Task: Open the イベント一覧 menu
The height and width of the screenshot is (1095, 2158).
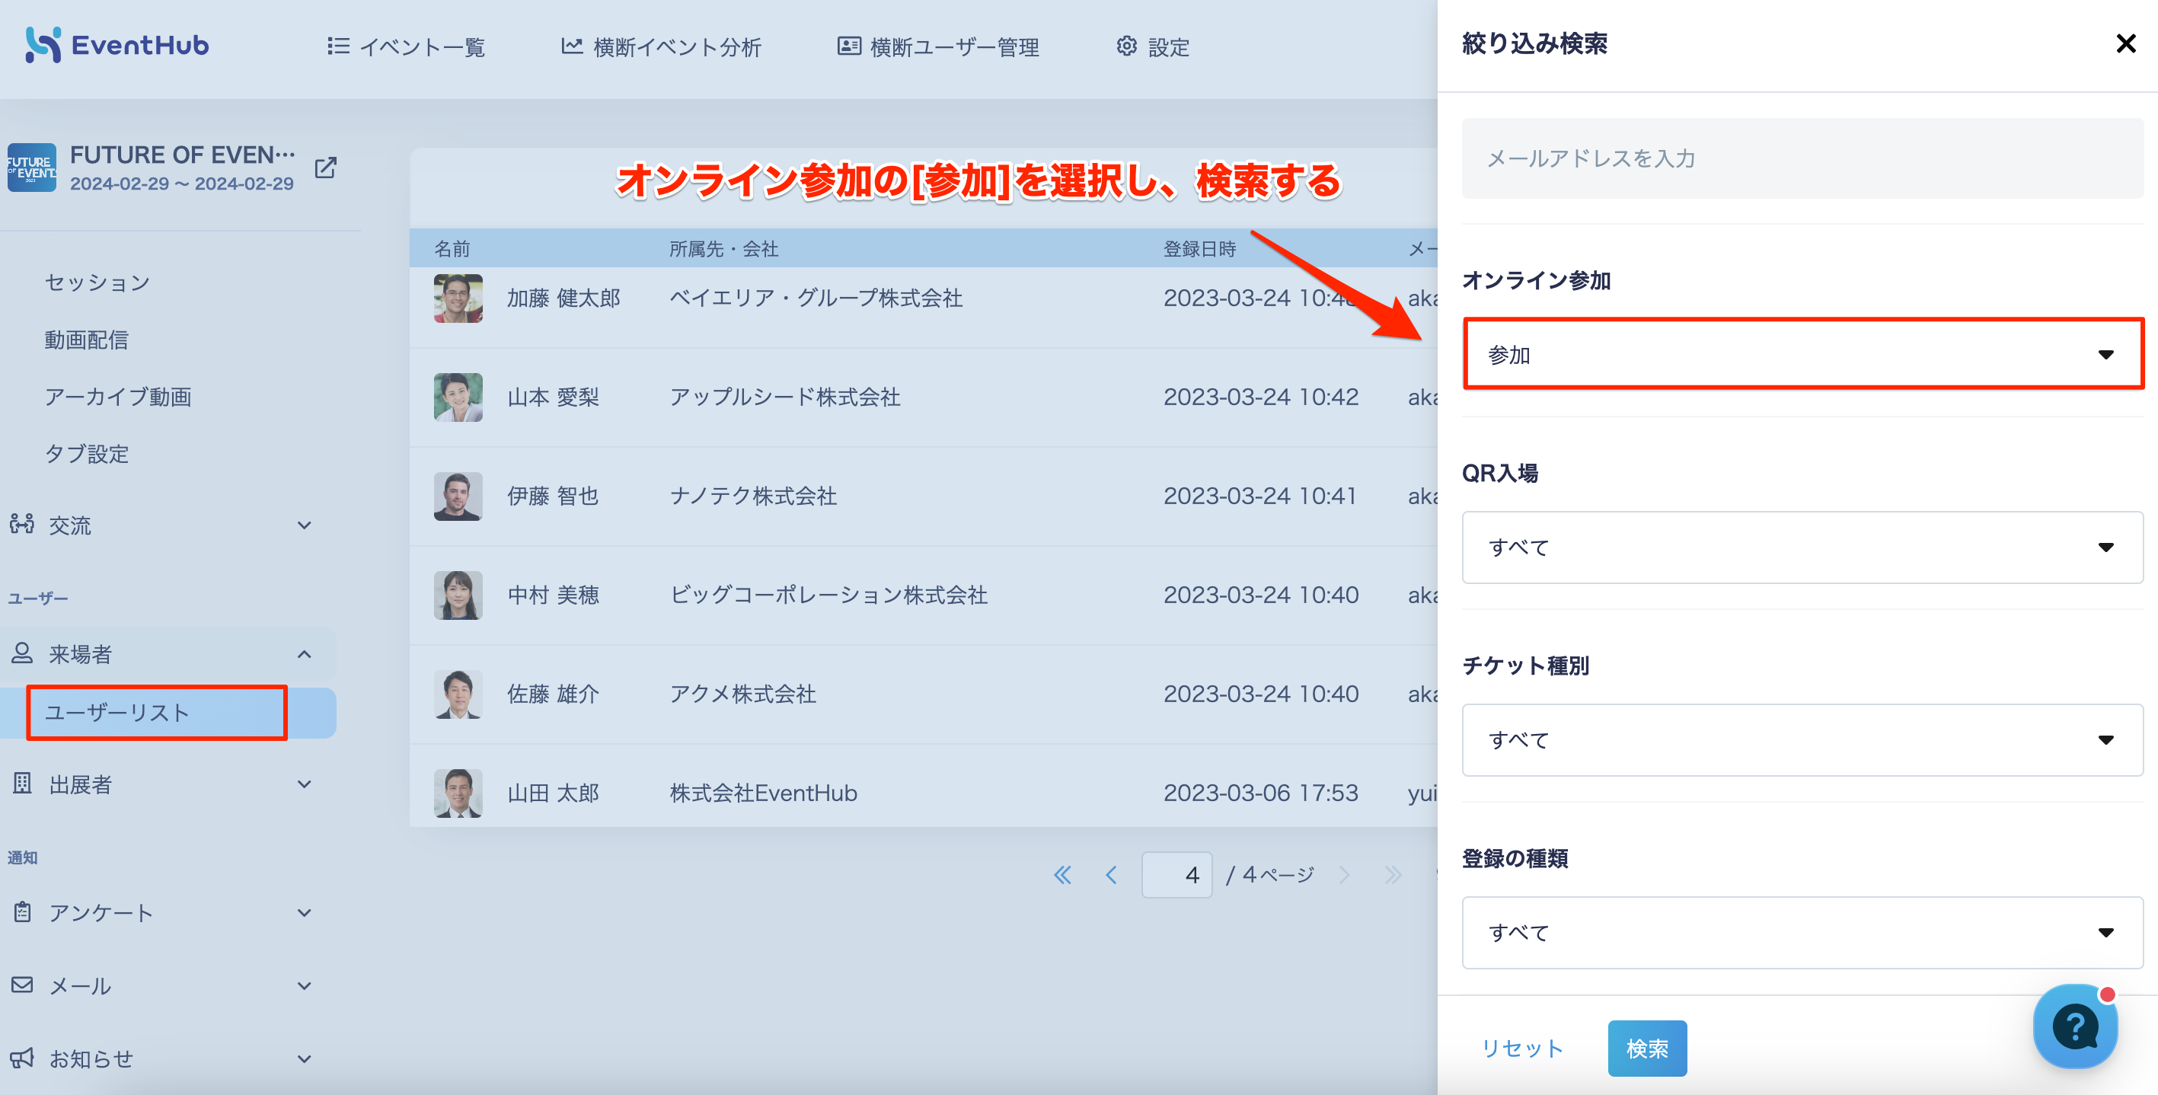Action: 407,47
